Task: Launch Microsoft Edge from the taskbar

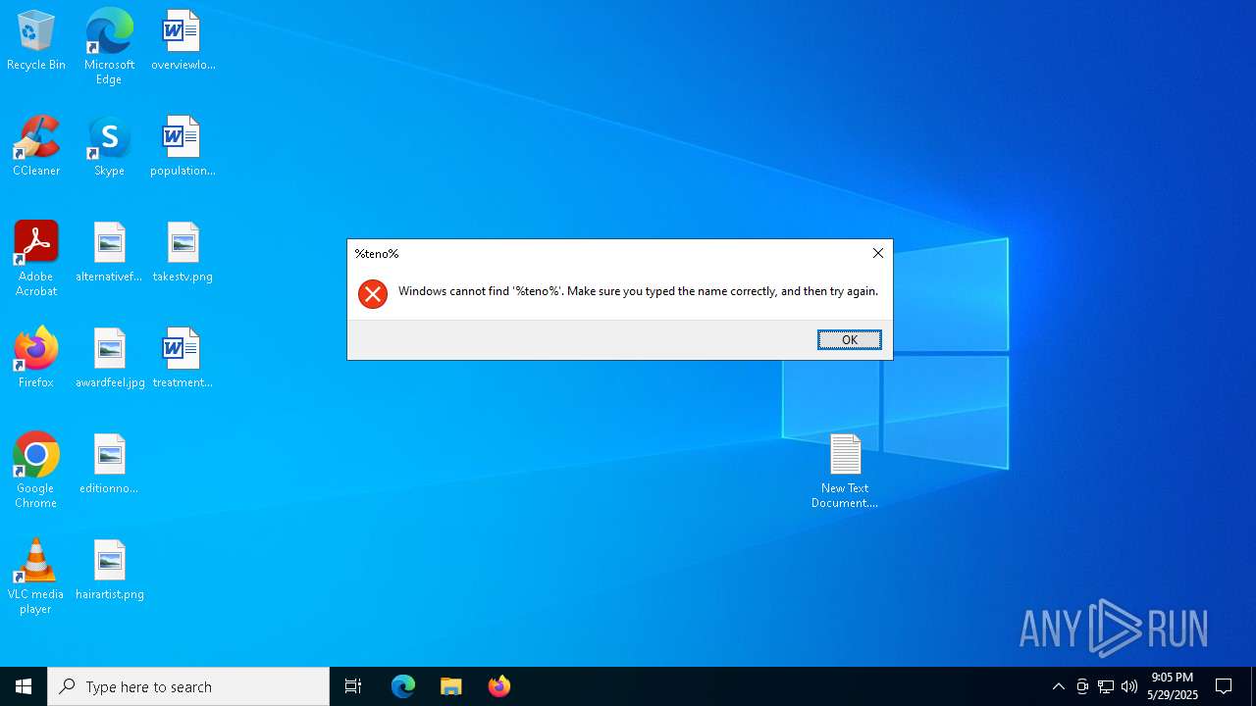Action: coord(403,686)
